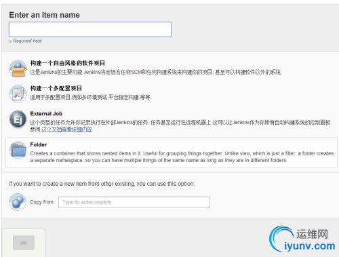The image size is (339, 257).
Task: Click the Copy from label
Action: 41,202
